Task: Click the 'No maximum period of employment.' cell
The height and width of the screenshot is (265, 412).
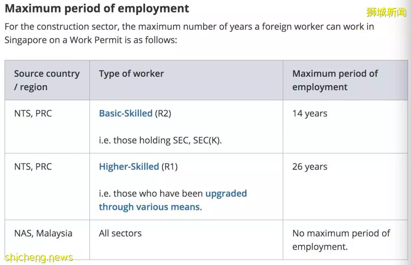Action: tap(345, 240)
